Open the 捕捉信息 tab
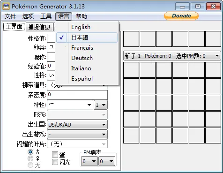This screenshot has width=223, height=173. coord(39,27)
